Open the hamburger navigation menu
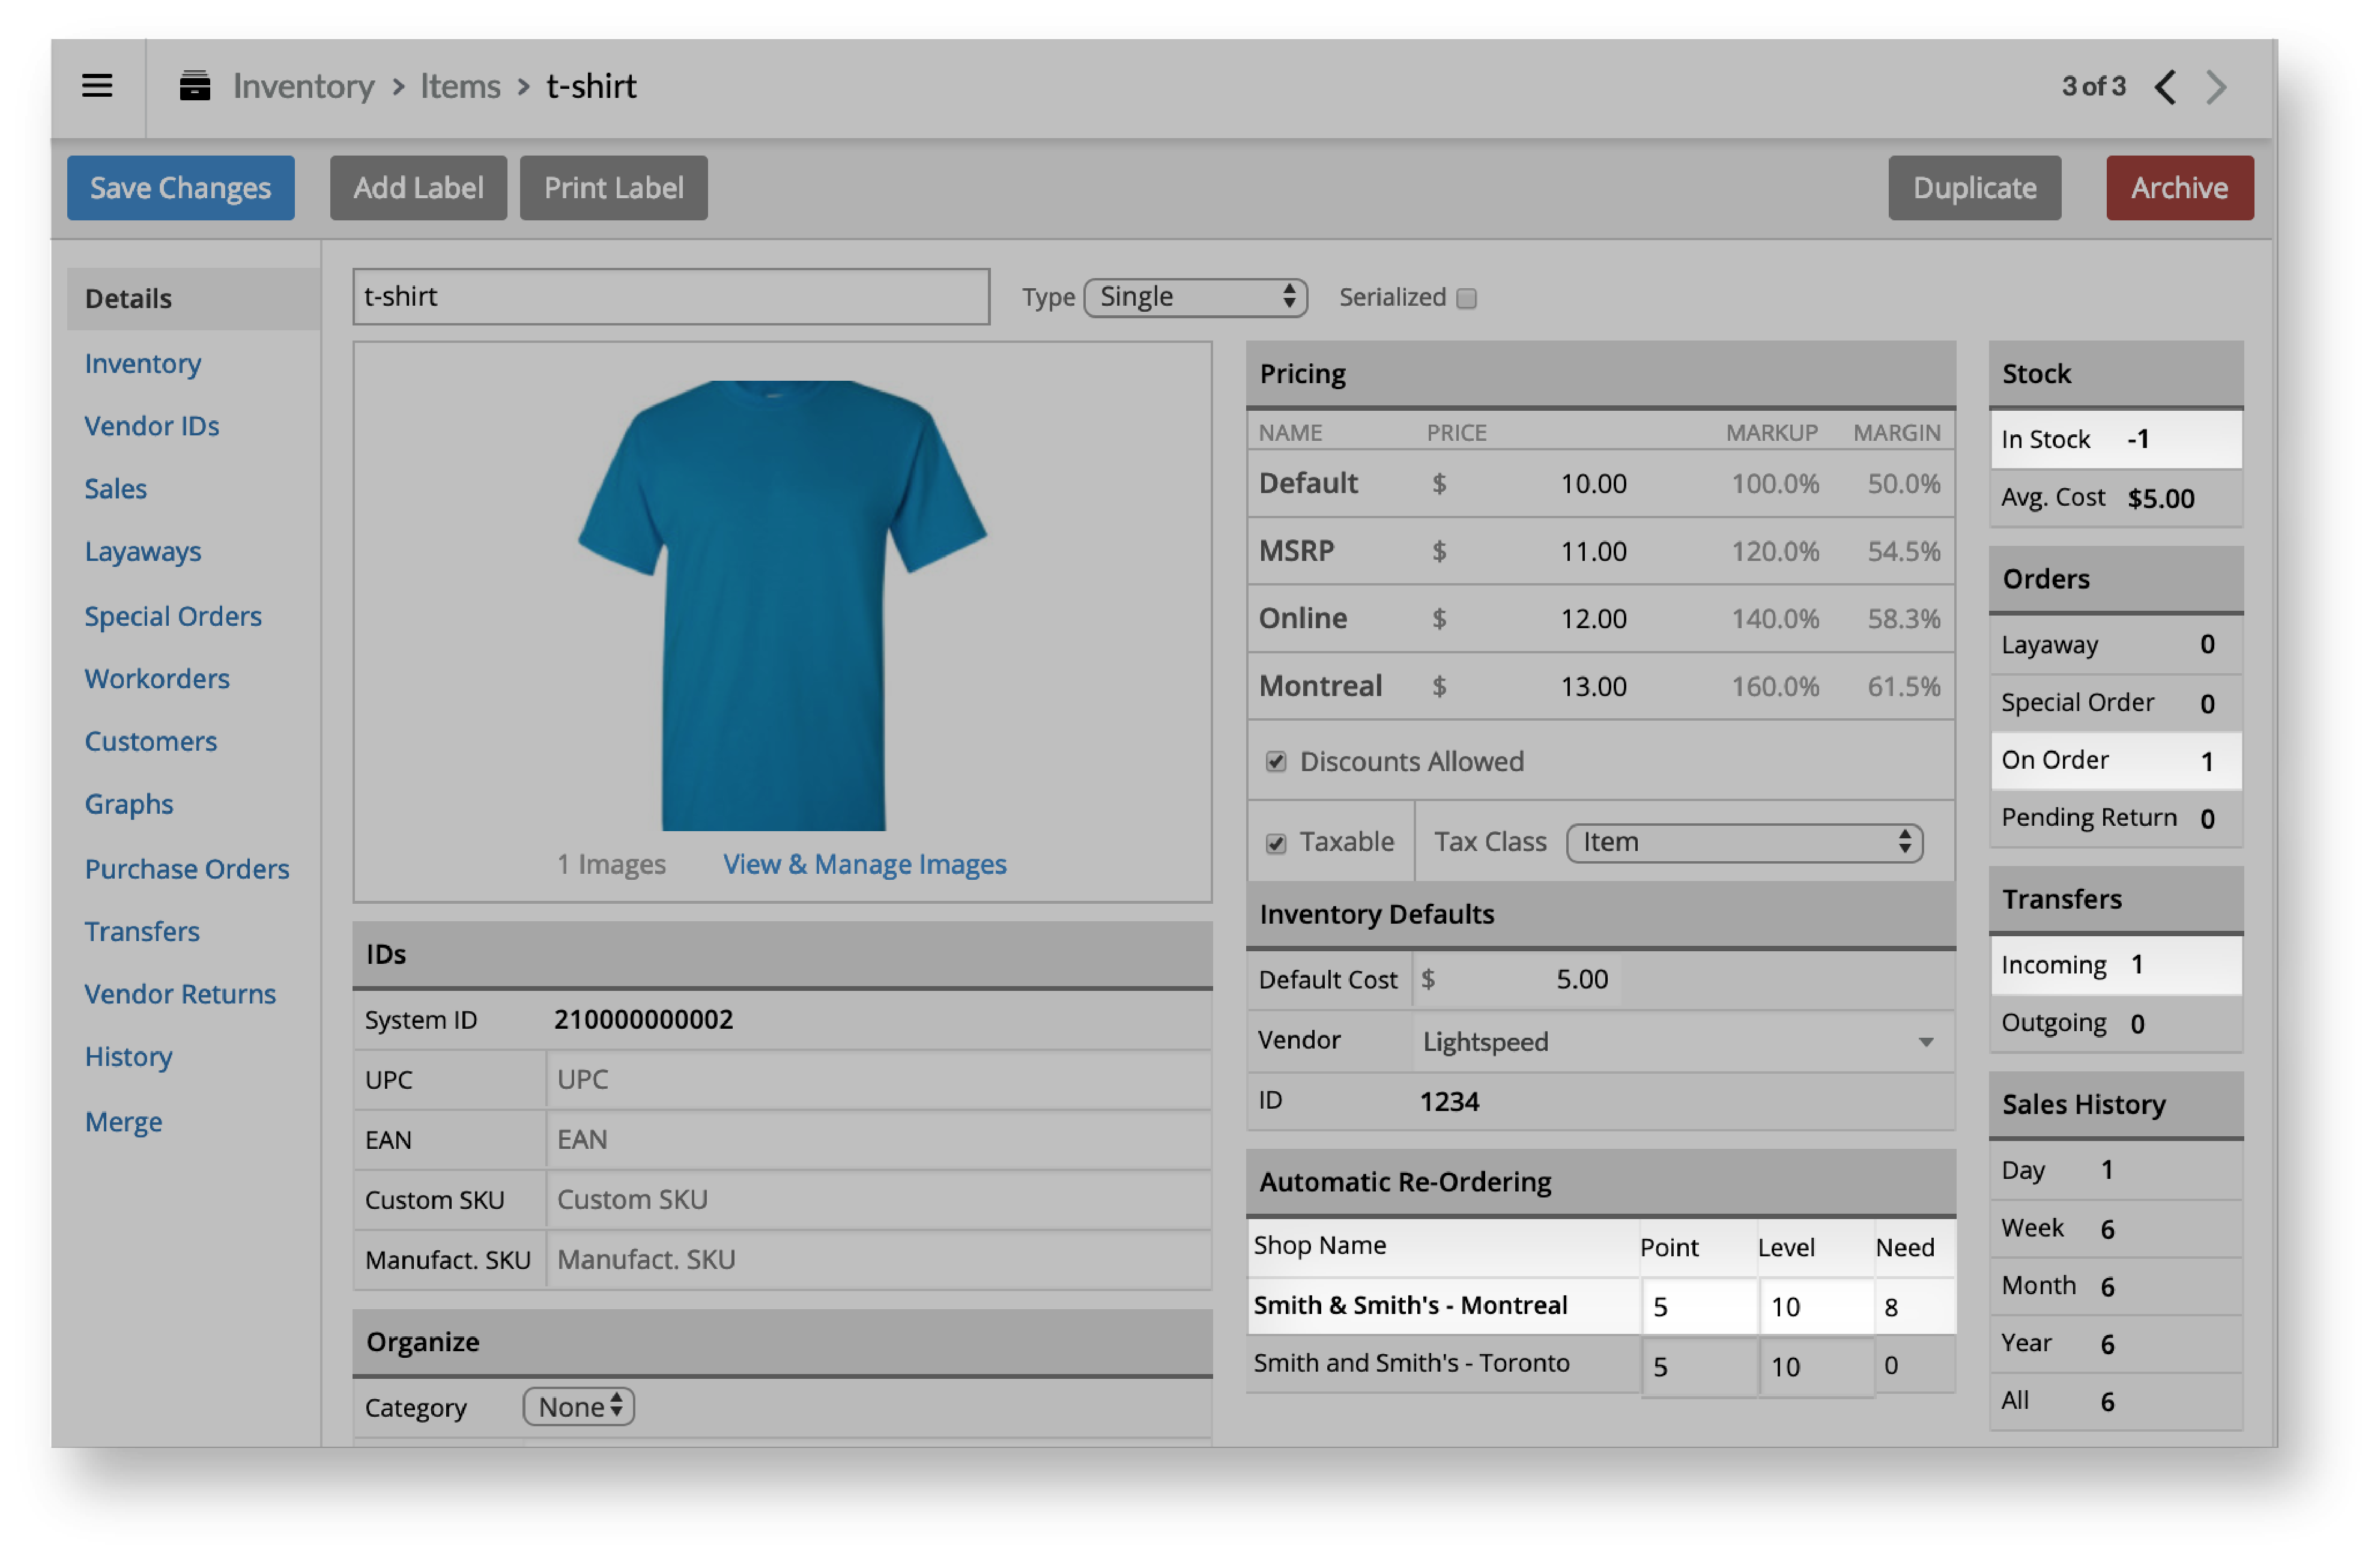This screenshot has width=2380, height=1562. [97, 86]
